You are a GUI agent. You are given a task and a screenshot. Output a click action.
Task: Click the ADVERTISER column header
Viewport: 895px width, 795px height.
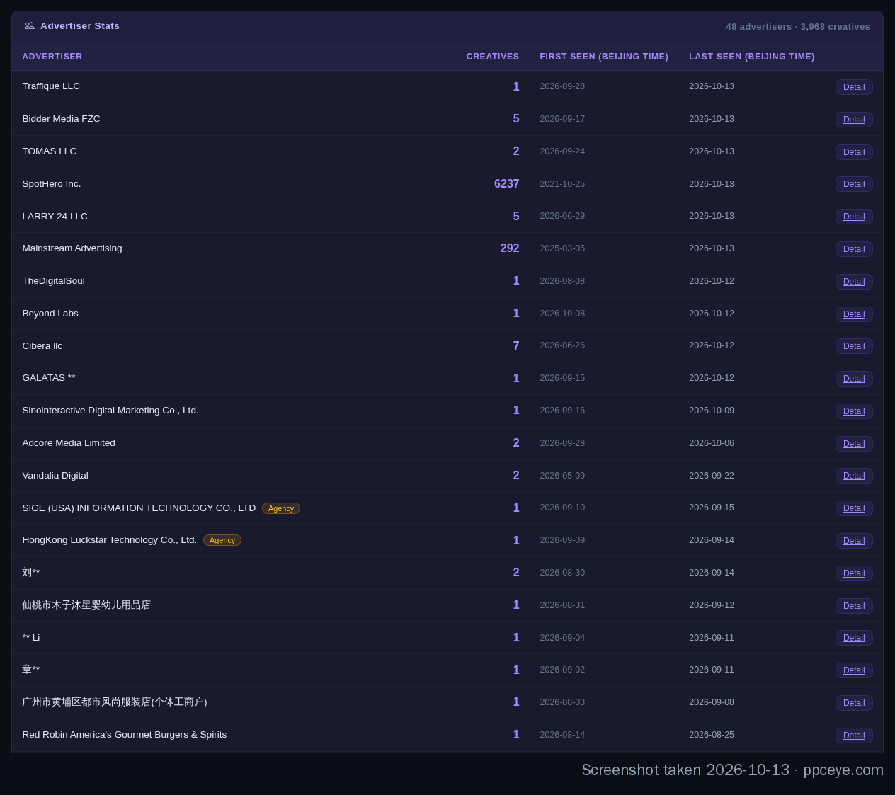[x=52, y=57]
